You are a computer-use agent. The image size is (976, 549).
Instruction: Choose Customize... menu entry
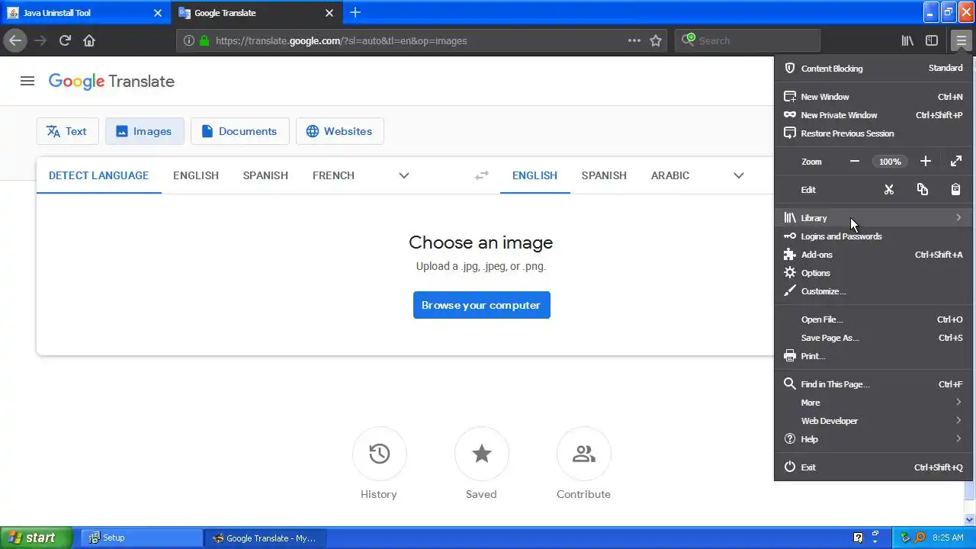(873, 291)
